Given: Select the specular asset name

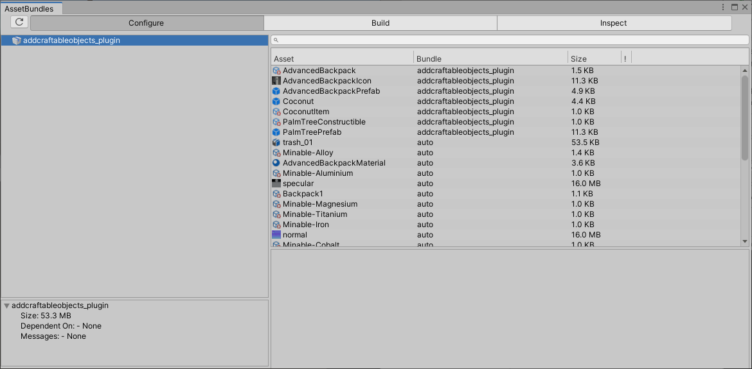Looking at the screenshot, I should tap(298, 184).
